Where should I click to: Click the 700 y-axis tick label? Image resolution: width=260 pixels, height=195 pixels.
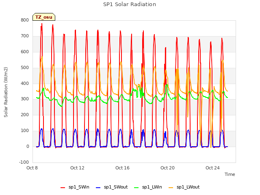point(25,36)
